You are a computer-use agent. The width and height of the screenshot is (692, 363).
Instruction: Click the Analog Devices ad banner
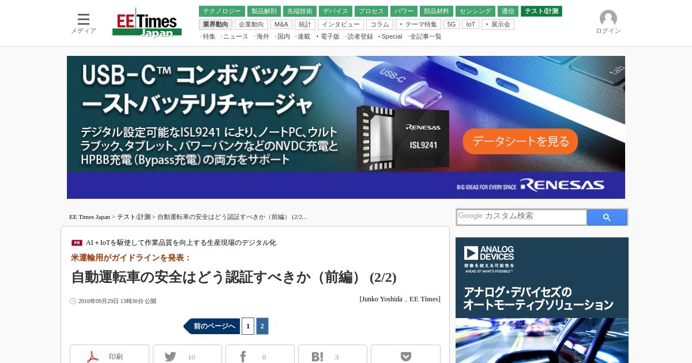pyautogui.click(x=542, y=300)
